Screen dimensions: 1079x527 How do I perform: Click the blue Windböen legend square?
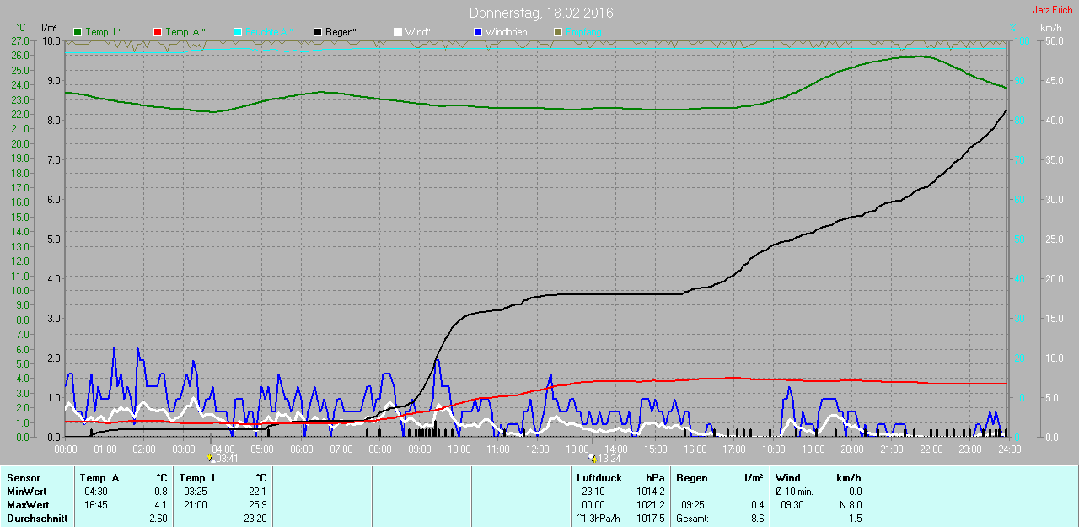478,32
